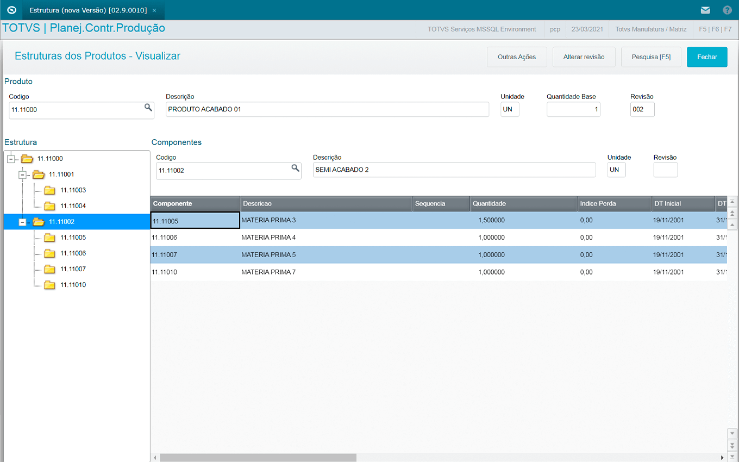Screen dimensions: 739x462
Task: Click the Produto Codigo search magnifier
Action: pyautogui.click(x=148, y=108)
